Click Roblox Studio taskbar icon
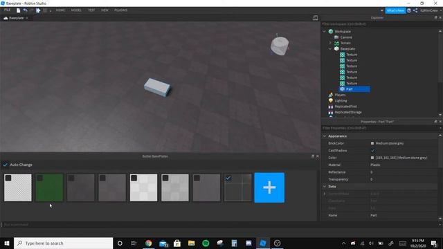443x249 pixels. pyautogui.click(x=263, y=243)
